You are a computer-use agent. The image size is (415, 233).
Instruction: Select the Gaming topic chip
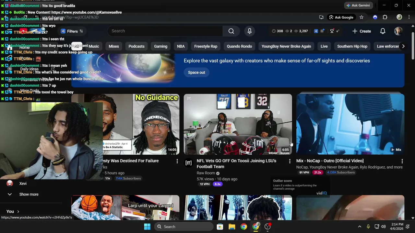(x=161, y=46)
